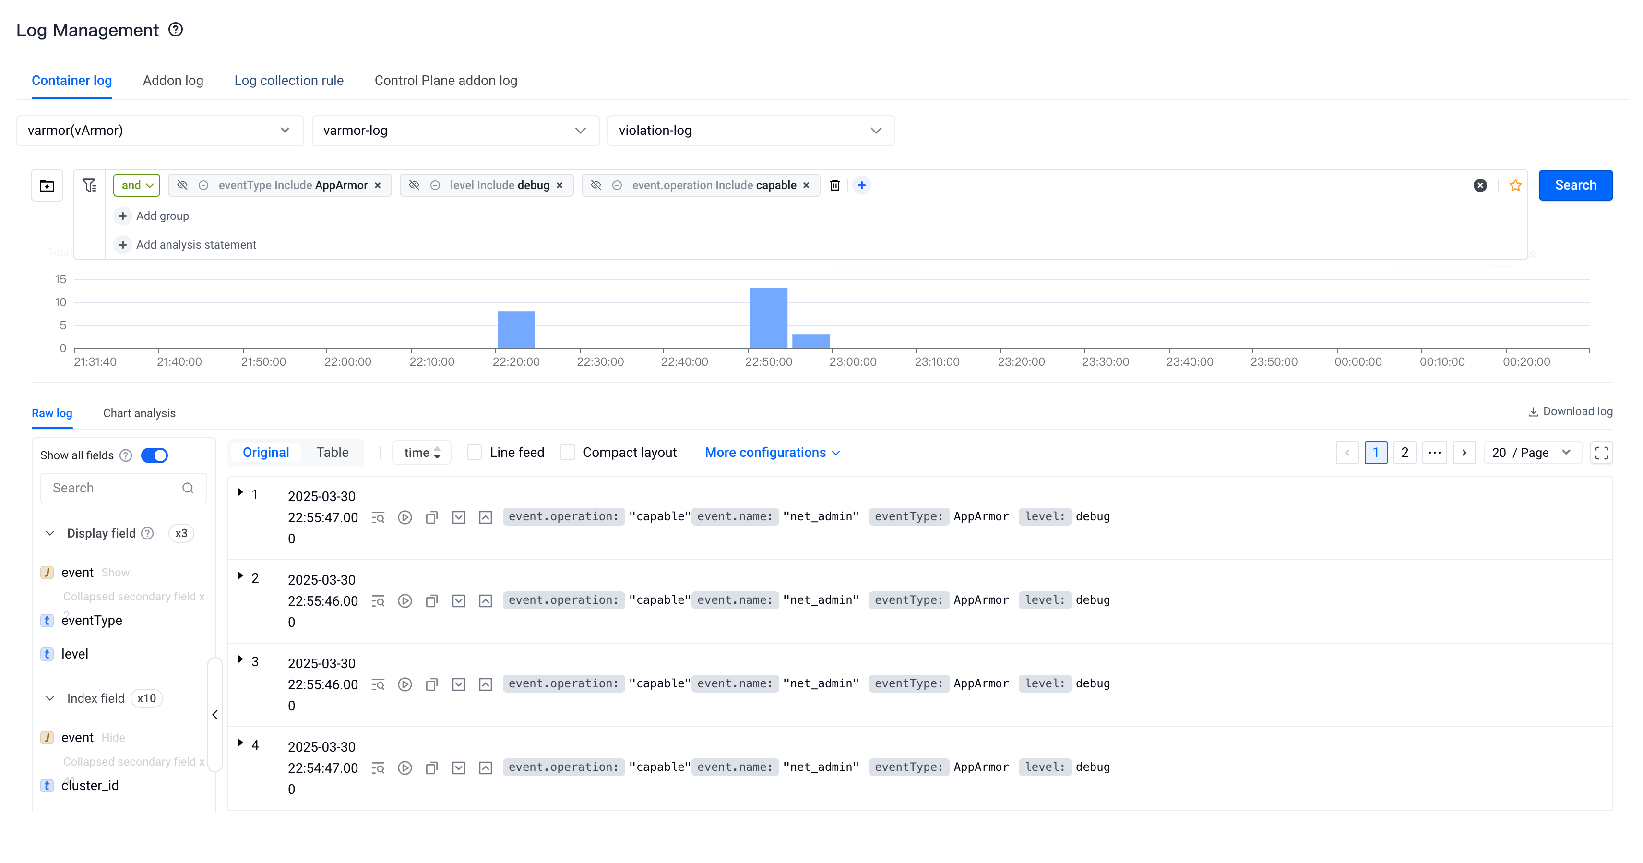Click the context search icon on row 2
Screen dimensions: 1643x863
(378, 601)
